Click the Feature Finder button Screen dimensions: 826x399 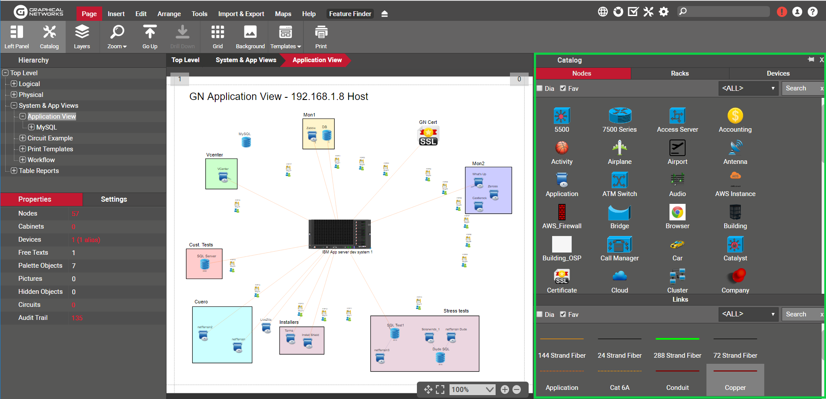pyautogui.click(x=350, y=14)
